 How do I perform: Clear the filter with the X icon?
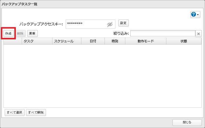199,34
